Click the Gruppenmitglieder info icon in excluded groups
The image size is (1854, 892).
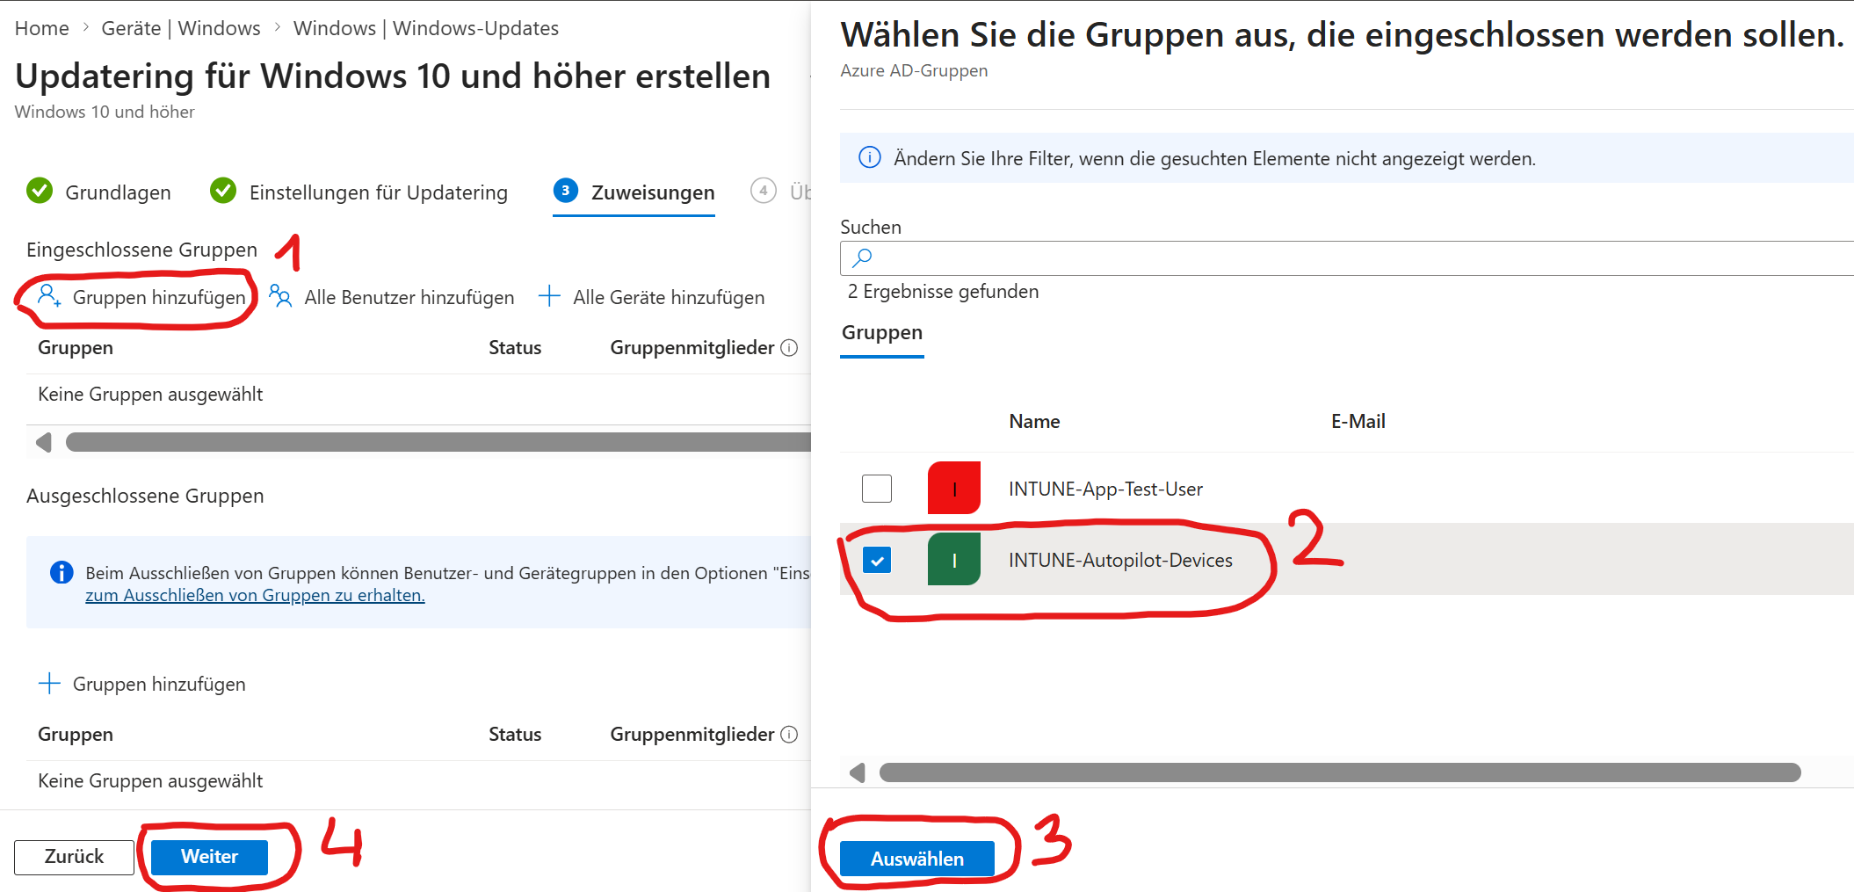tap(790, 735)
